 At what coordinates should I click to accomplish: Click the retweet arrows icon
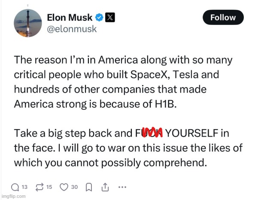click(39, 187)
